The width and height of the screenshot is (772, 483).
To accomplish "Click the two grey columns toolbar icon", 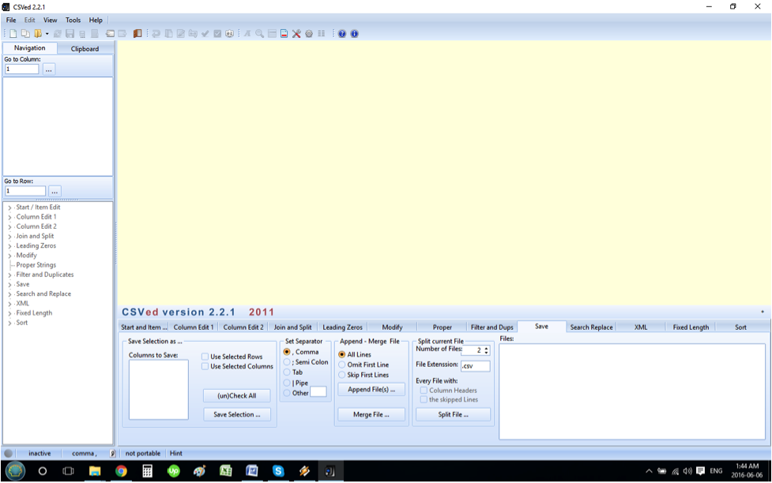I will pyautogui.click(x=322, y=33).
